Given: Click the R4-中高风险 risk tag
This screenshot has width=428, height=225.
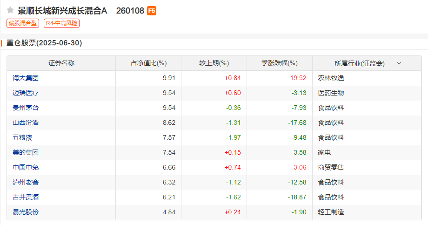Looking at the screenshot, I should pos(62,23).
